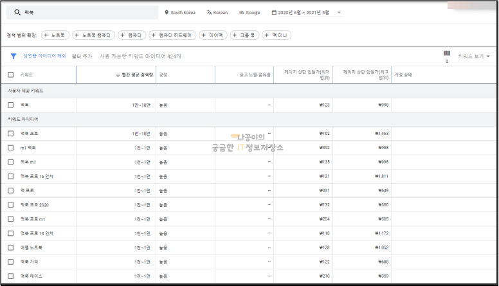This screenshot has height=286, width=499.
Task: Sort by the 키워드 column header
Action: [x=27, y=75]
